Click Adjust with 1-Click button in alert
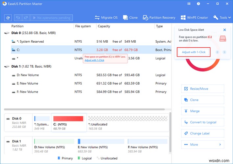The image size is (233, 164). [x=194, y=52]
